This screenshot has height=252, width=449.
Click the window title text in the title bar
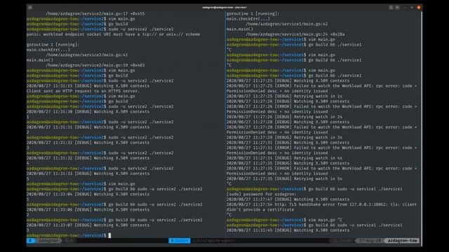pos(224,8)
